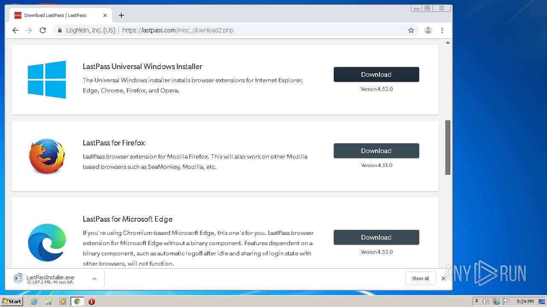Click the scrollbar up arrow
547x307 pixels.
(448, 43)
